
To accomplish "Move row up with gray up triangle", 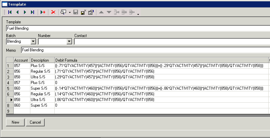I will (101, 12).
